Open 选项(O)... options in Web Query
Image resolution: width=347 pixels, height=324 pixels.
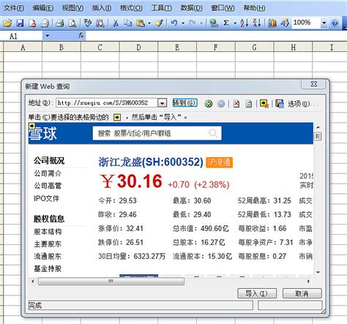tap(303, 104)
